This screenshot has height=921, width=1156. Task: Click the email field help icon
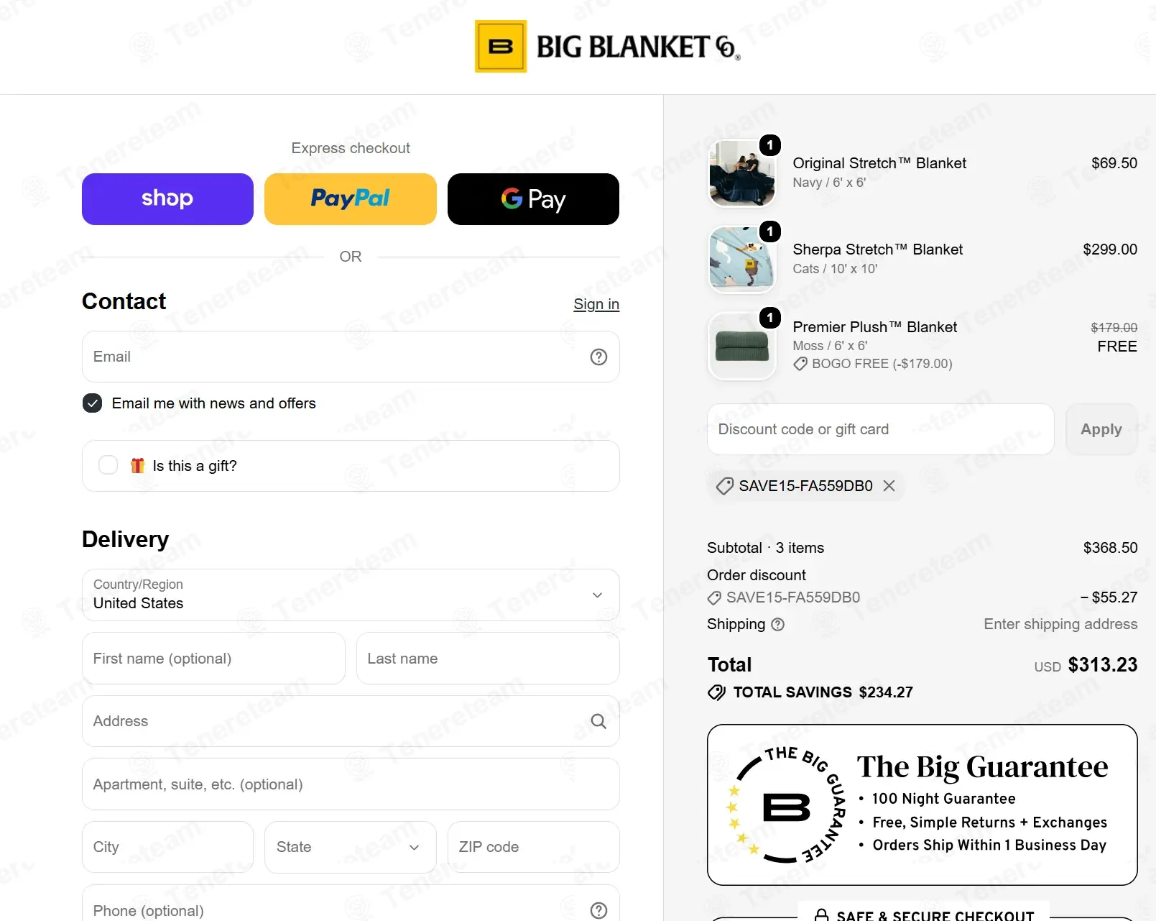coord(598,357)
